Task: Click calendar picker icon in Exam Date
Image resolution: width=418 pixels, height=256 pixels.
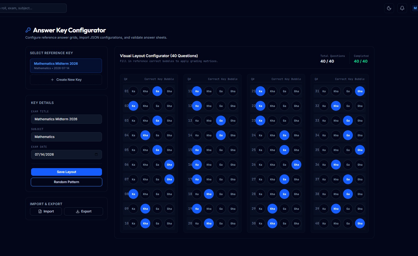Action: tap(96, 155)
